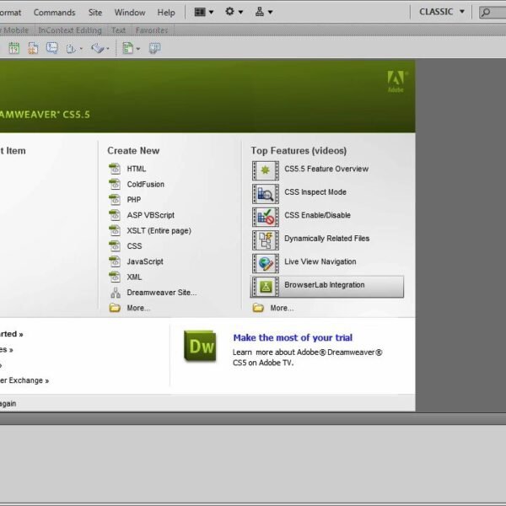Open the Commands menu

pyautogui.click(x=54, y=13)
